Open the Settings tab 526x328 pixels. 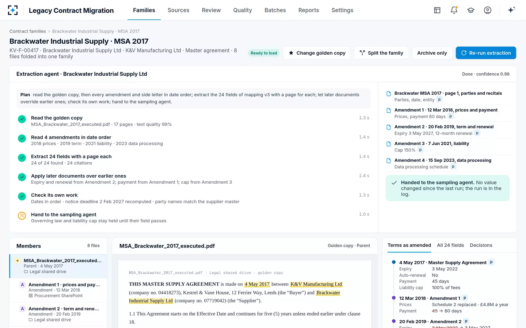342,10
